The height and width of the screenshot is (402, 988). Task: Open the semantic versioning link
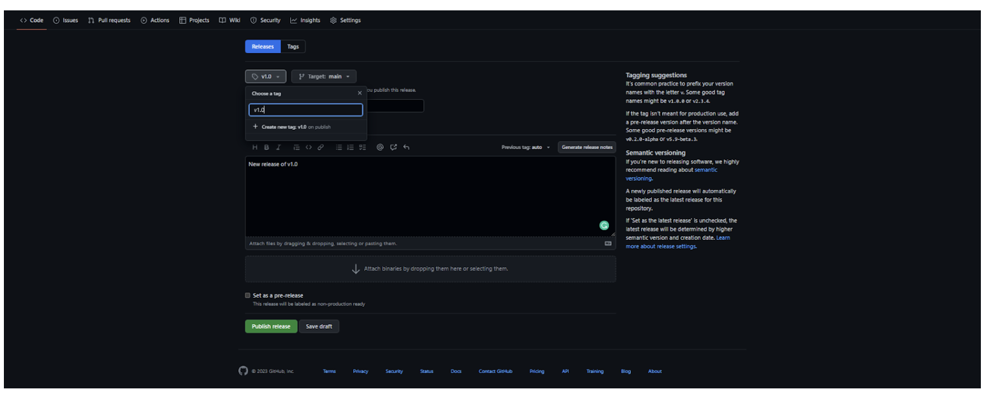(706, 169)
